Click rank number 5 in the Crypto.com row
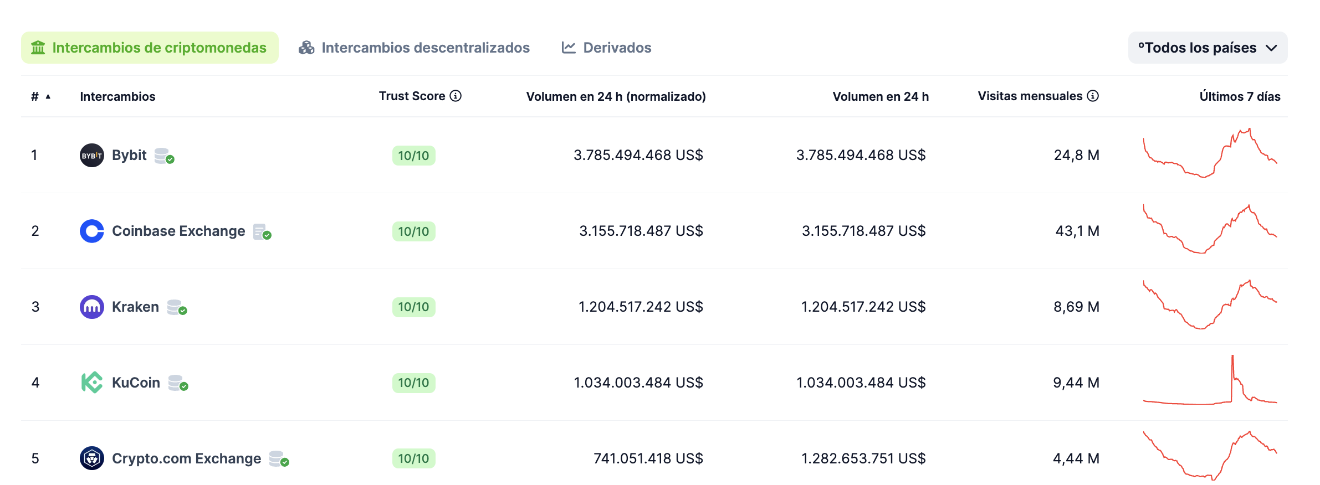Viewport: 1320px width, 485px height. tap(35, 458)
